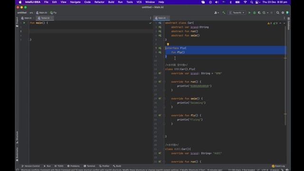Open IDE settings gear icon
This screenshot has width=304, height=171.
[x=283, y=13]
